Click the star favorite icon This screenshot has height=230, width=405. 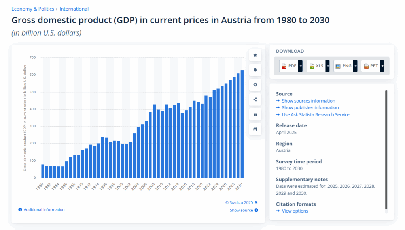tap(255, 55)
